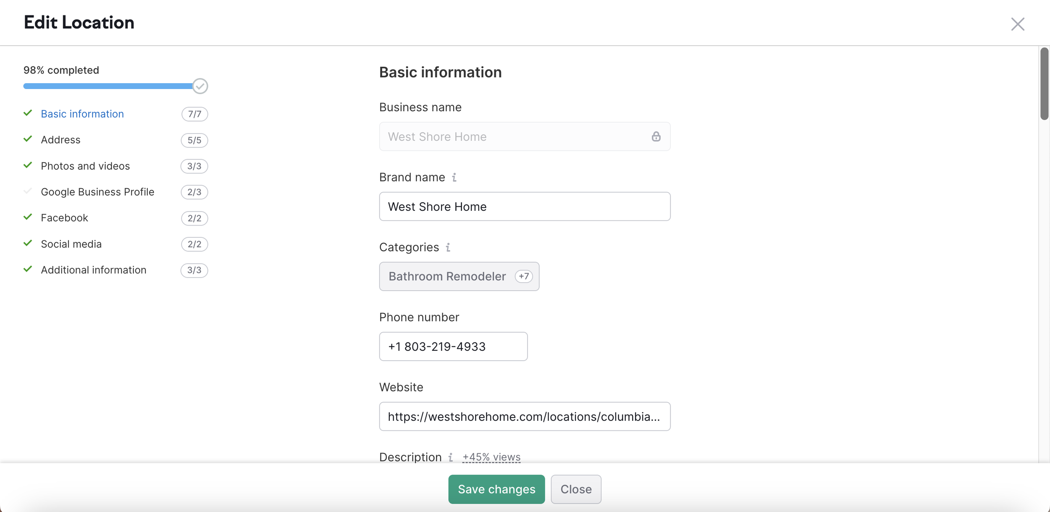Viewport: 1050px width, 512px height.
Task: Click the info icon beside Description label
Action: [450, 457]
